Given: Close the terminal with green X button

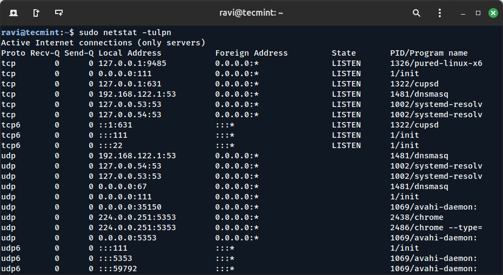Looking at the screenshot, I should [493, 12].
